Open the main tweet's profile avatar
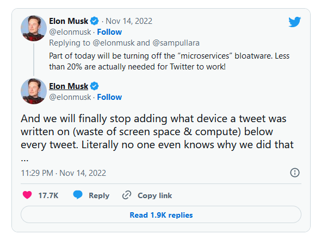The image size is (321, 241). pyautogui.click(x=34, y=91)
